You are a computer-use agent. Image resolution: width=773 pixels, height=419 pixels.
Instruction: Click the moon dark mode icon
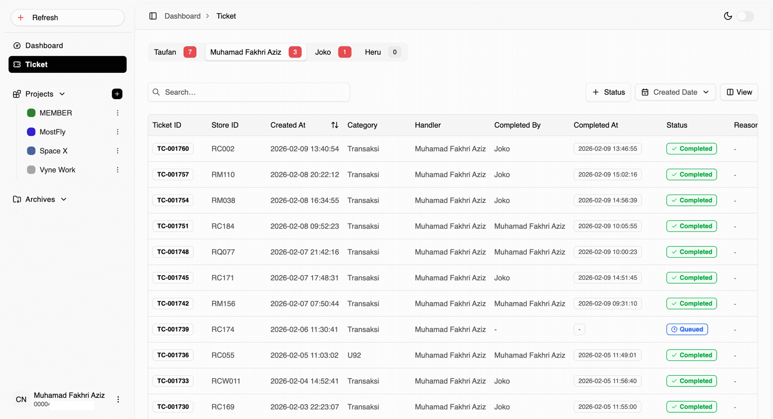(x=728, y=16)
